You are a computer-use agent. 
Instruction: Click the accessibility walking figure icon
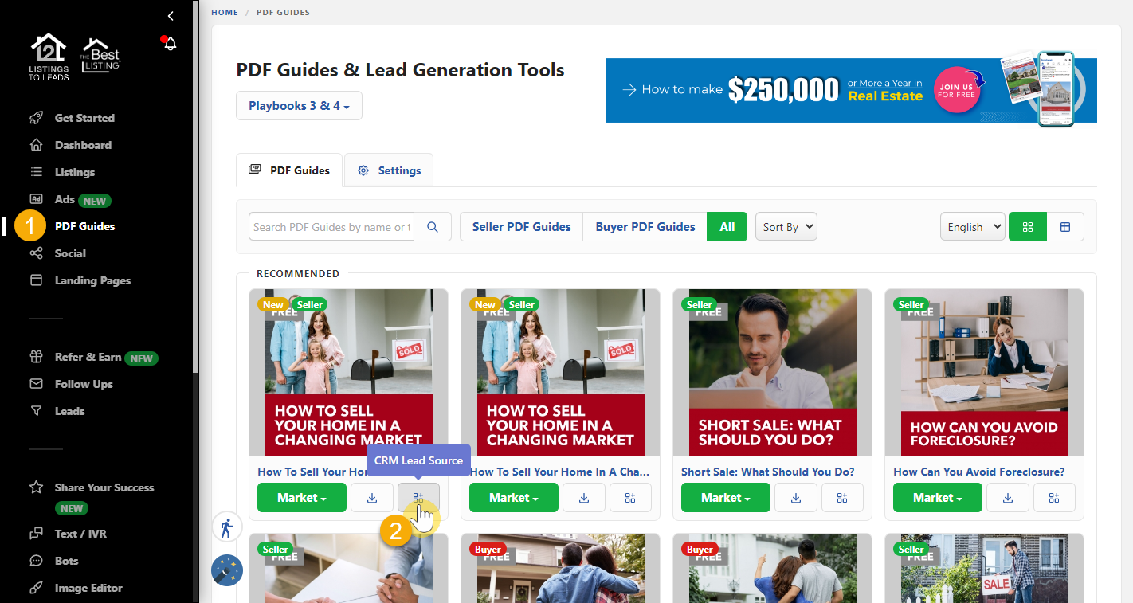226,527
